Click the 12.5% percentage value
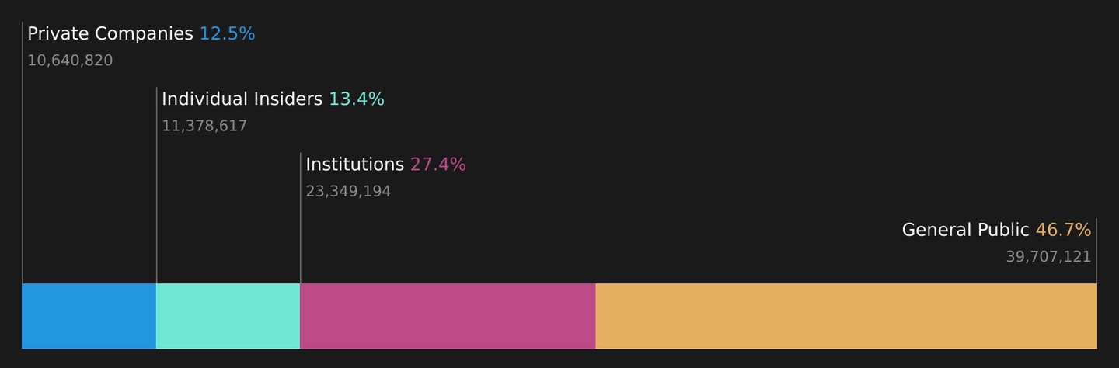 [x=227, y=34]
